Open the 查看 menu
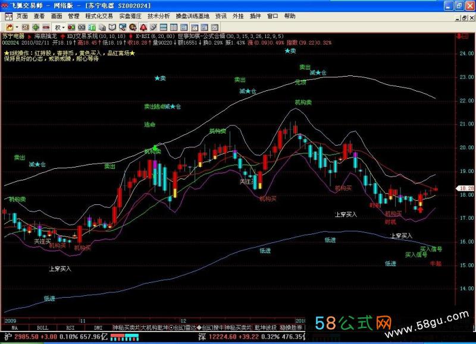The width and height of the screenshot is (476, 344). (x=39, y=16)
